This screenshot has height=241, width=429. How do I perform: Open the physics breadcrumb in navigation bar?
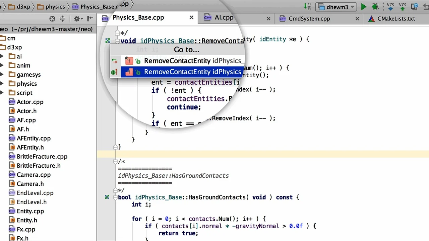(51, 7)
